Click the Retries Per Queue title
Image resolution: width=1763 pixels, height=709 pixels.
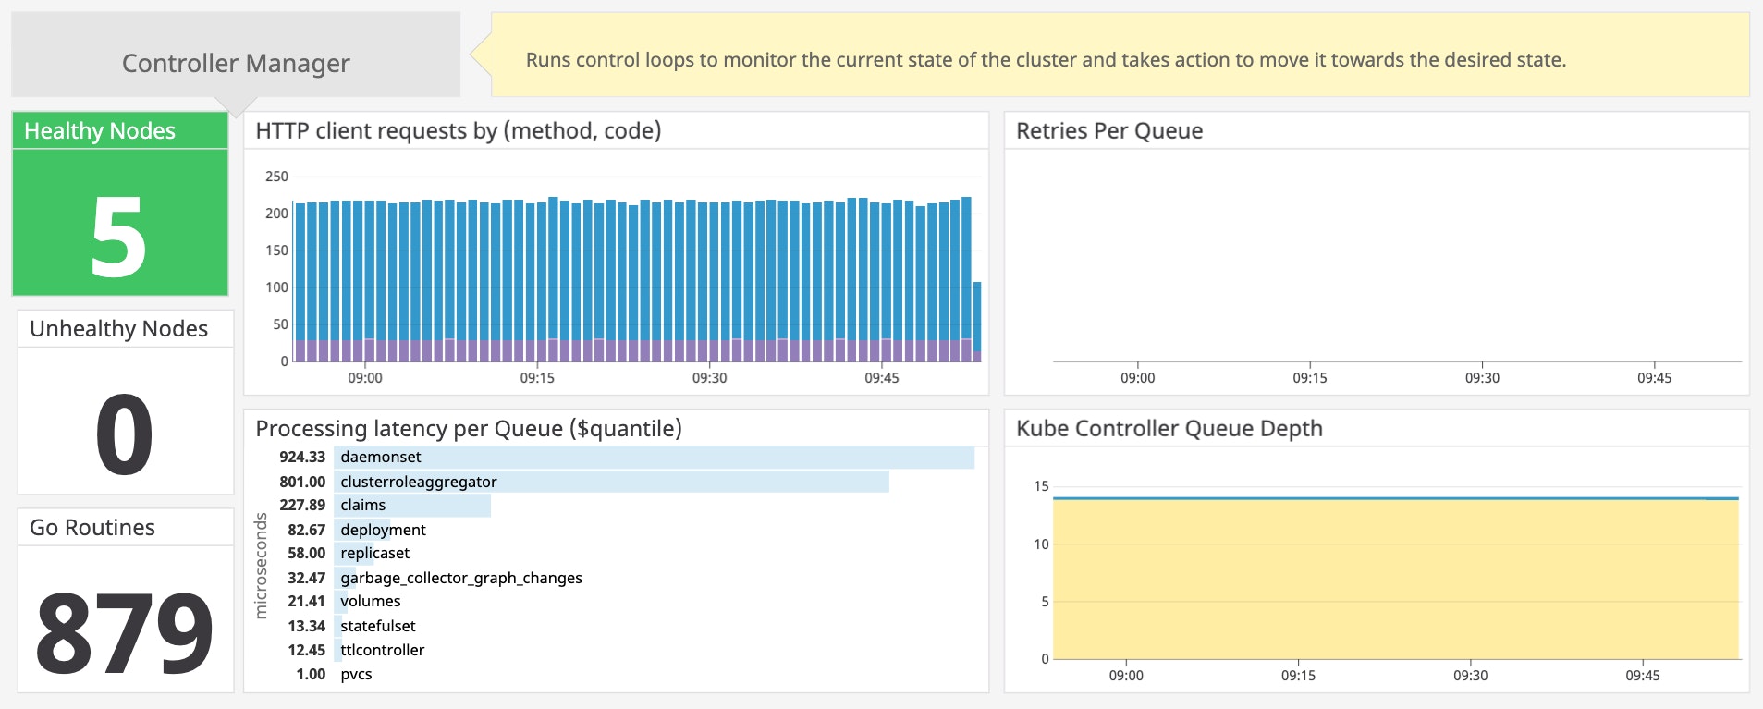[1108, 131]
